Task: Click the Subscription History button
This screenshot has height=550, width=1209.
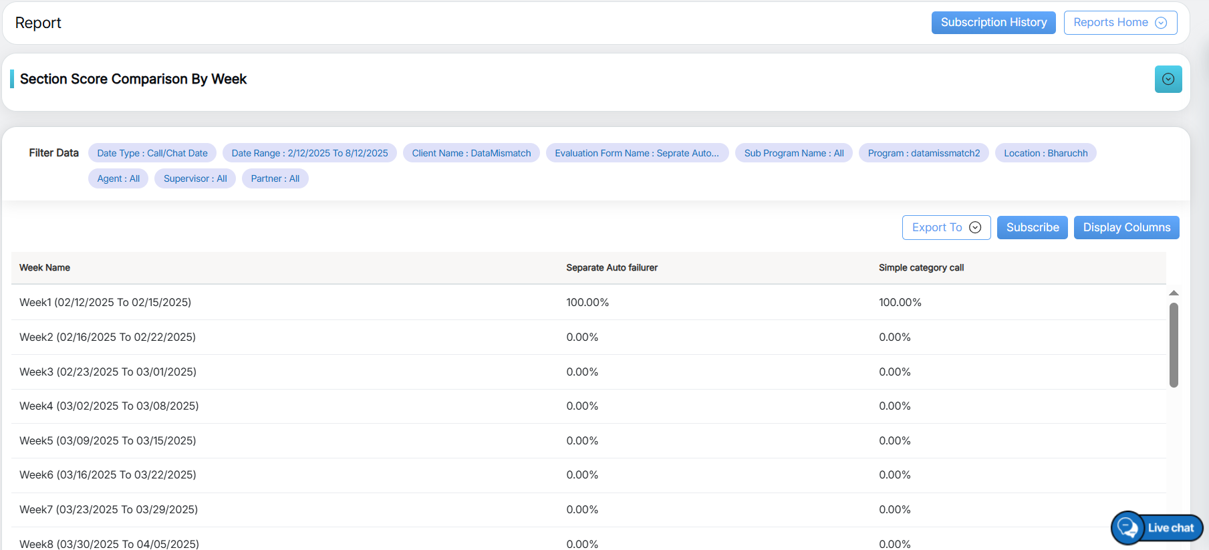Action: (x=993, y=23)
